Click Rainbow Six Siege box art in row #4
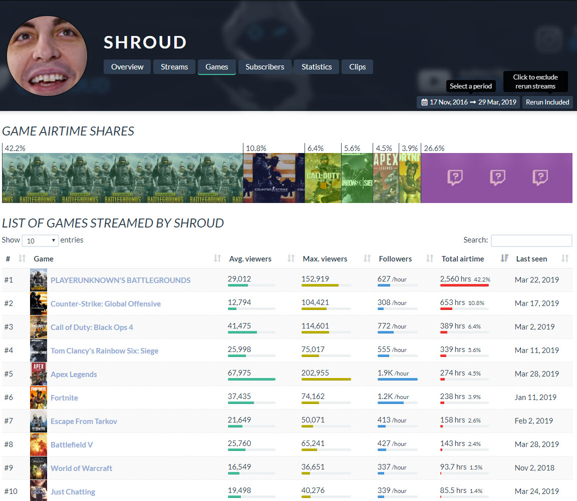The height and width of the screenshot is (501, 577). 39,350
